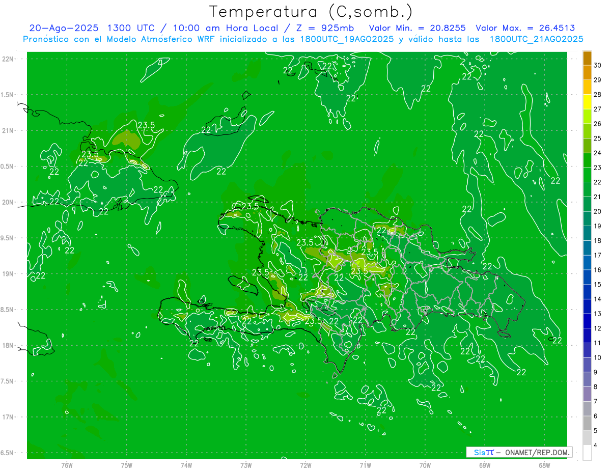
Task: Click the colorbar label '30'
Action: click(598, 65)
